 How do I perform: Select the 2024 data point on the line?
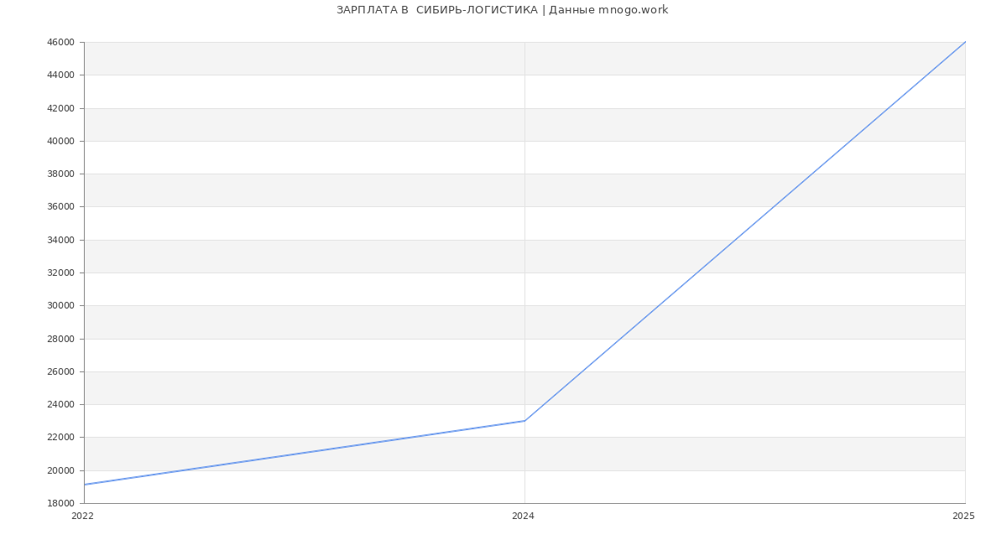coord(524,421)
